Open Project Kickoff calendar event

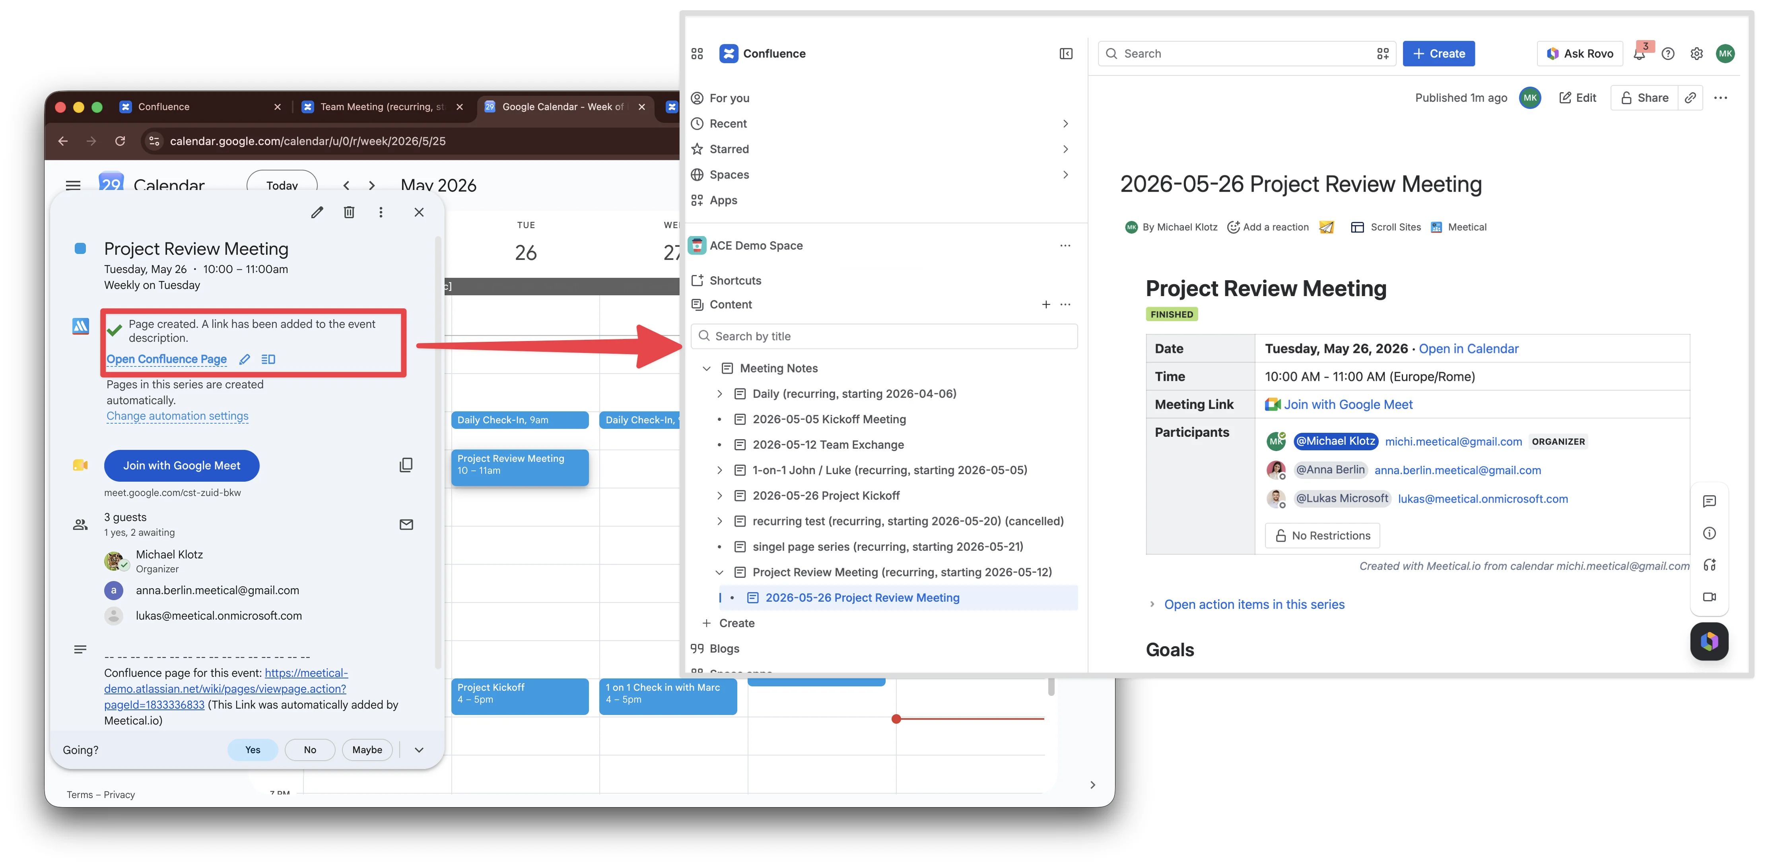coord(519,696)
